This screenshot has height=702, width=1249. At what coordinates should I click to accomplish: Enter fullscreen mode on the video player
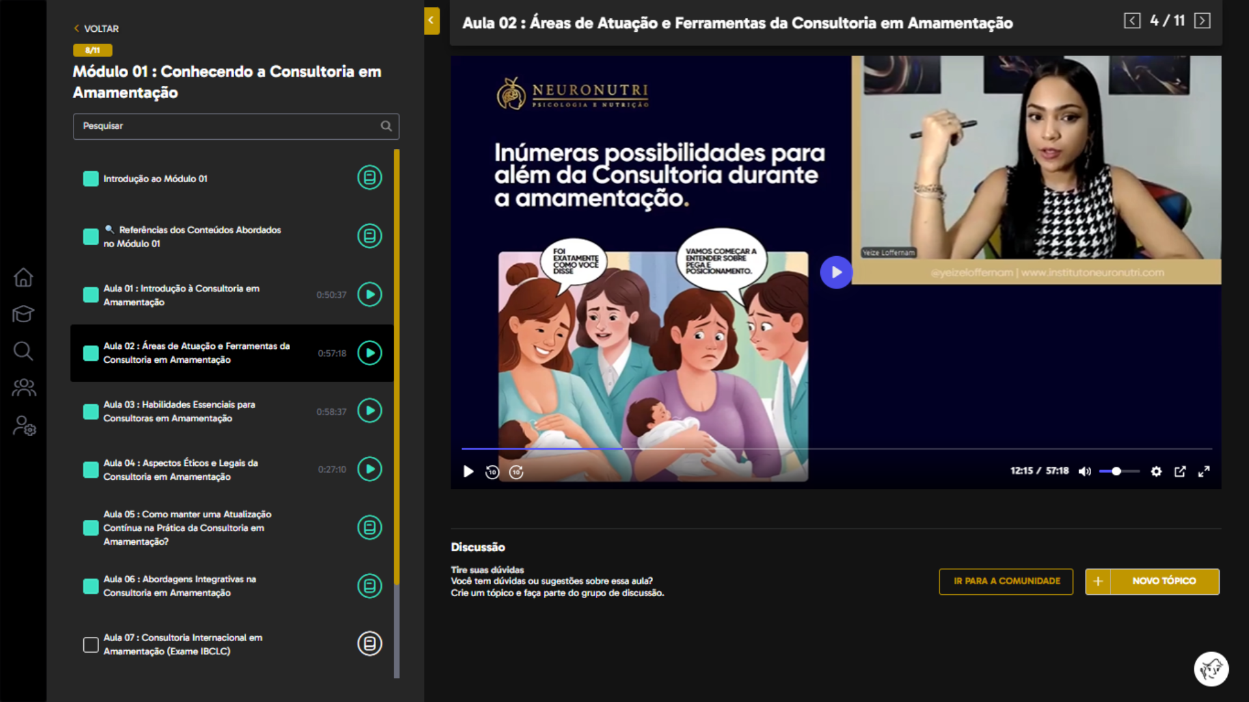click(1204, 471)
